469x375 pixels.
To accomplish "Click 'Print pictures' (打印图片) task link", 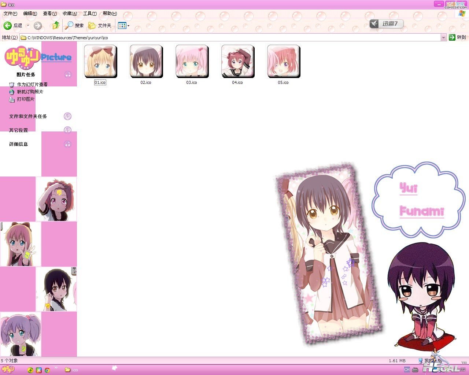I will (x=25, y=99).
